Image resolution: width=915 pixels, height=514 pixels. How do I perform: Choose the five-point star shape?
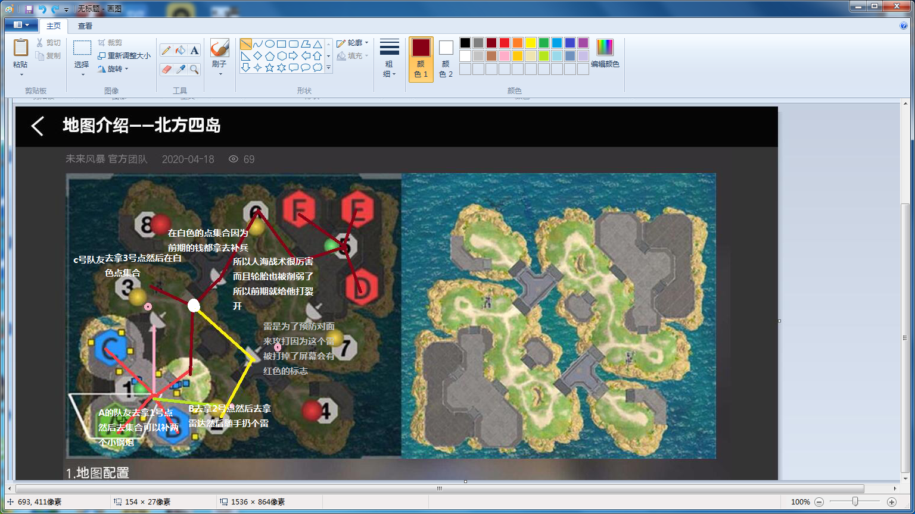coord(269,67)
